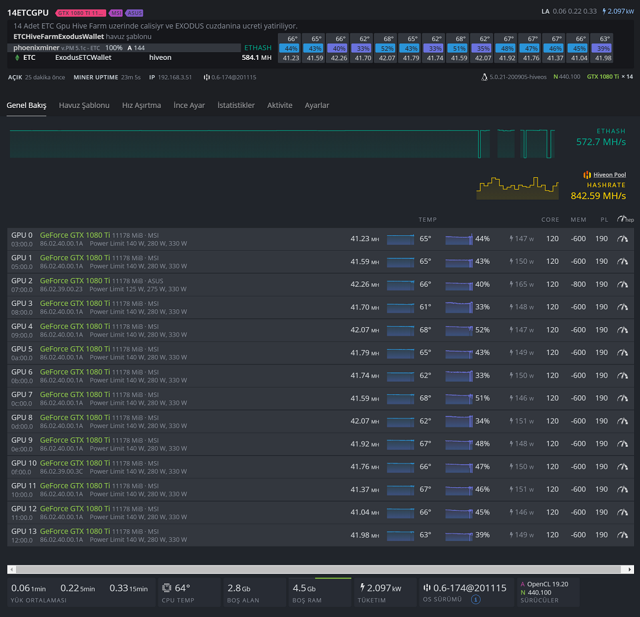Open Aktivite tab
This screenshot has height=617, width=640.
tap(280, 106)
